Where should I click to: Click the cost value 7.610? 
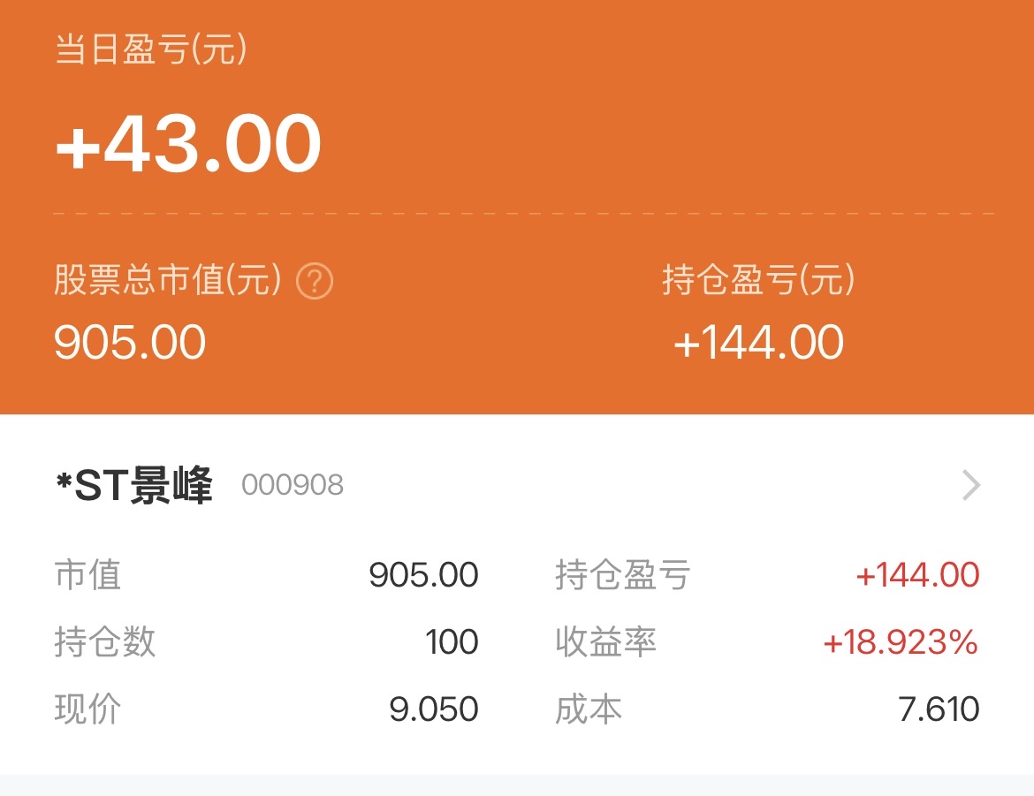939,709
